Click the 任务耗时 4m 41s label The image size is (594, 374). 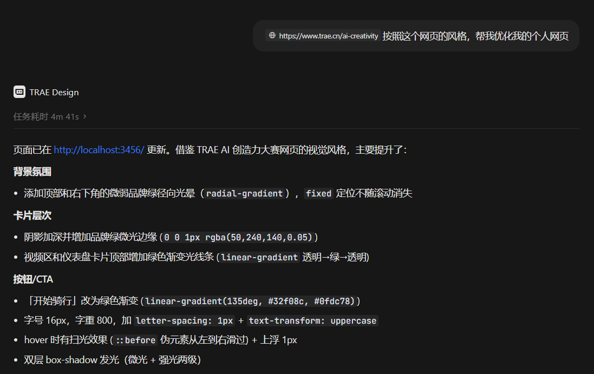[46, 116]
